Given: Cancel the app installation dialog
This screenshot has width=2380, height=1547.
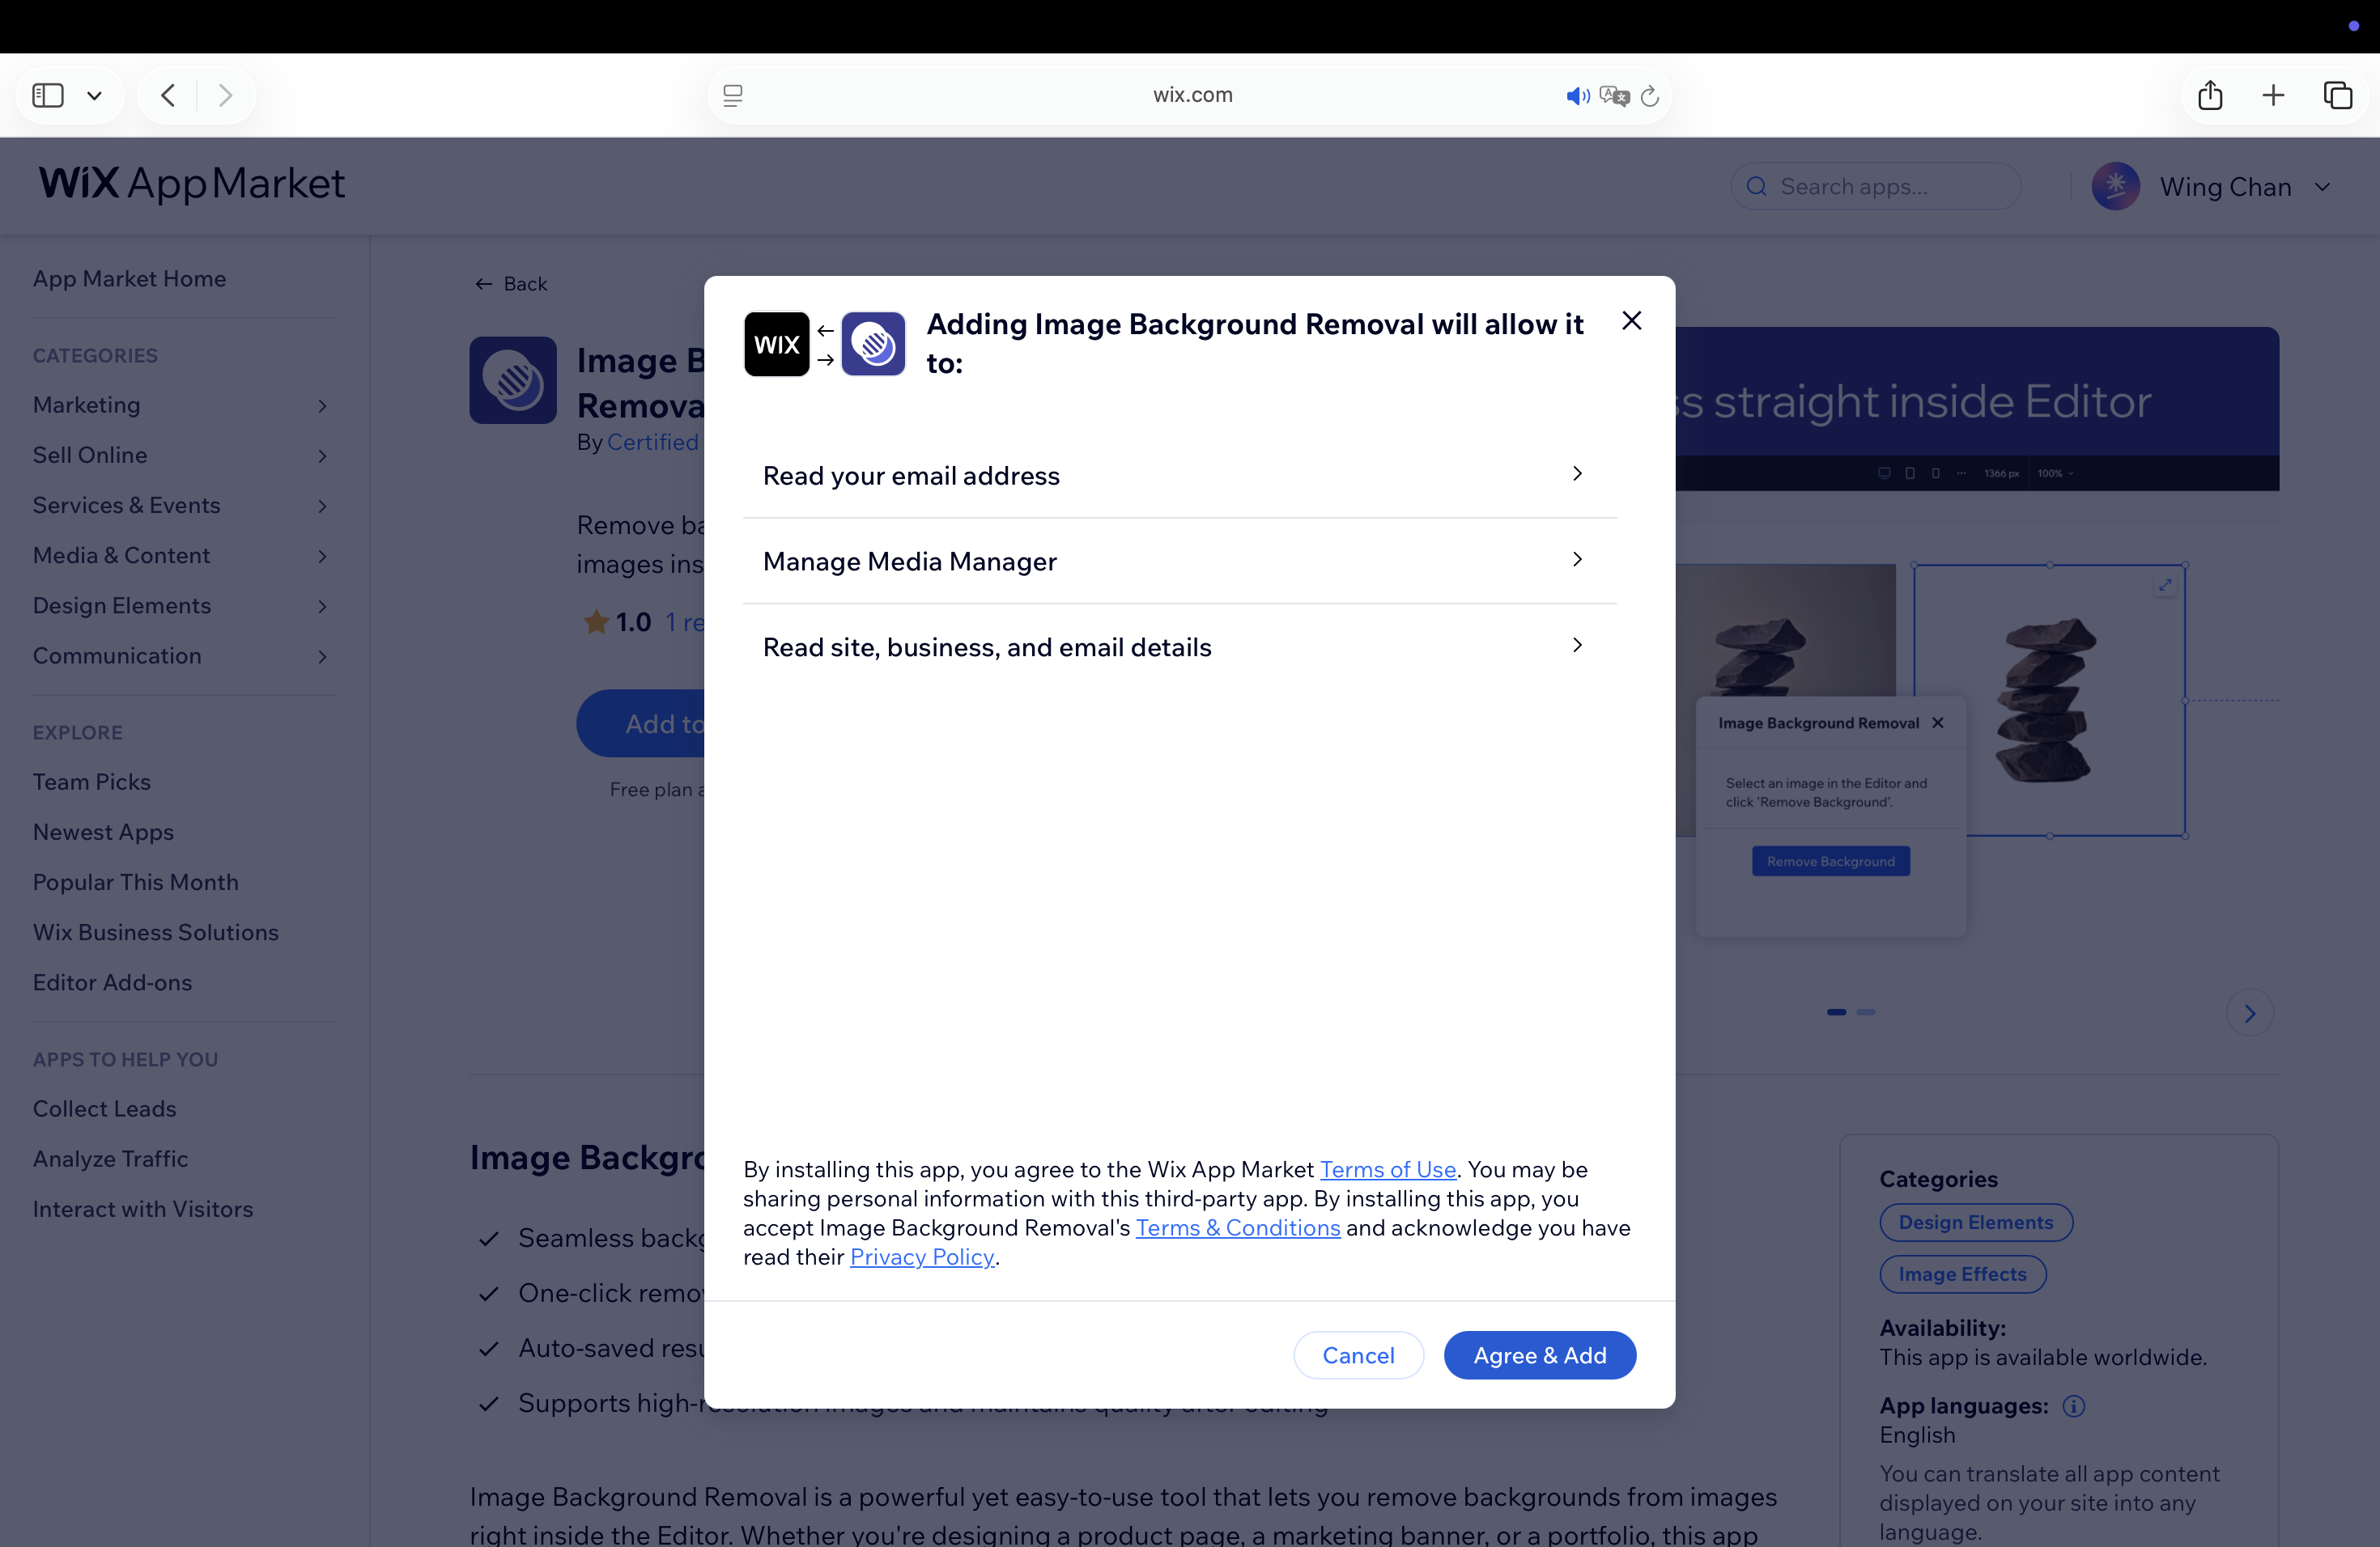Looking at the screenshot, I should [x=1358, y=1355].
